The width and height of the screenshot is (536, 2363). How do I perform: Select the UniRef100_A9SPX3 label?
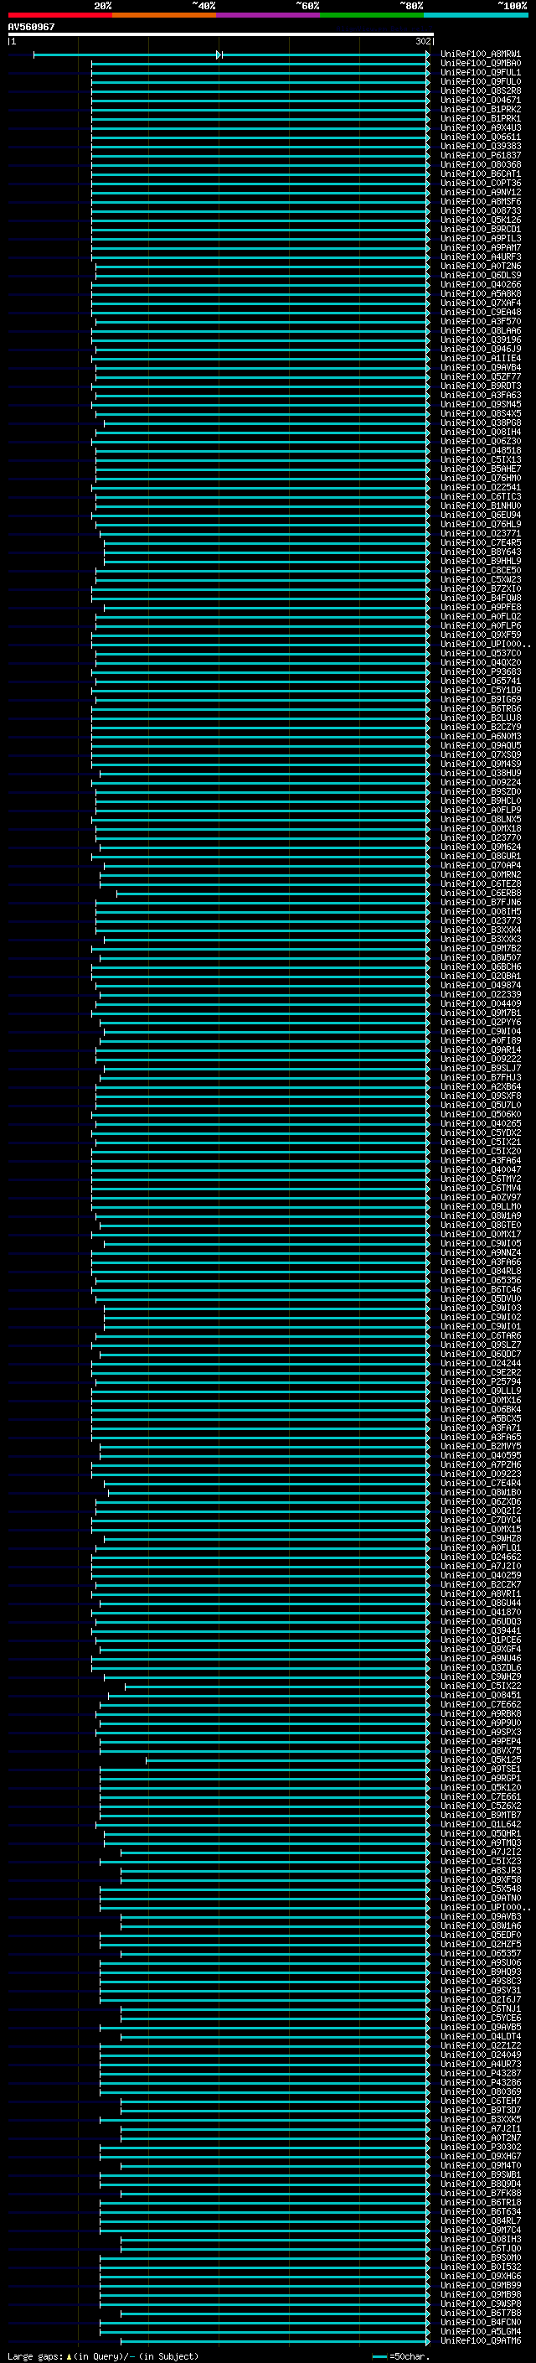coord(480,1732)
